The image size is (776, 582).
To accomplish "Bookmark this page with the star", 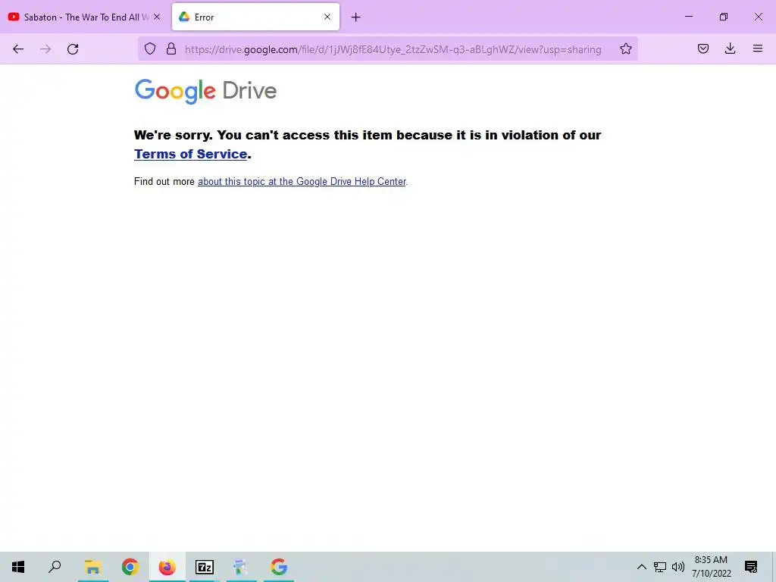I will point(625,48).
